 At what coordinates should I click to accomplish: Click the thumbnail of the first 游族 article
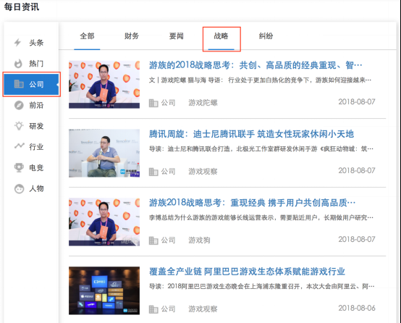104,85
